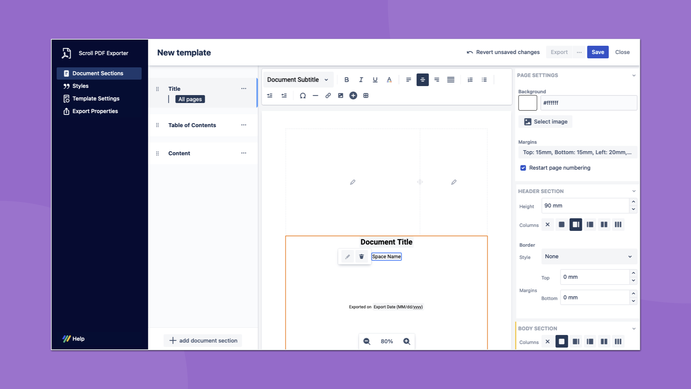Expand Border Style dropdown
This screenshot has height=389, width=691.
pyautogui.click(x=588, y=256)
